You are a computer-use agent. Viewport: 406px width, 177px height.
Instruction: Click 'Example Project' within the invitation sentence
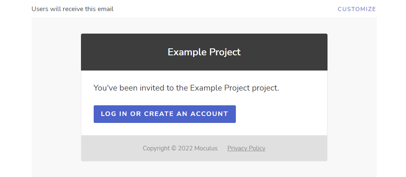220,88
